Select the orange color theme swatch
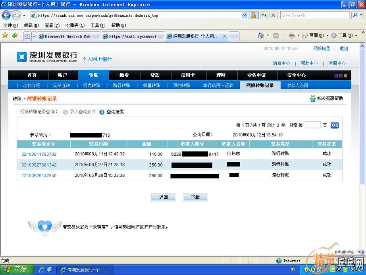Screen dimensions: 366x275 tap(345, 76)
